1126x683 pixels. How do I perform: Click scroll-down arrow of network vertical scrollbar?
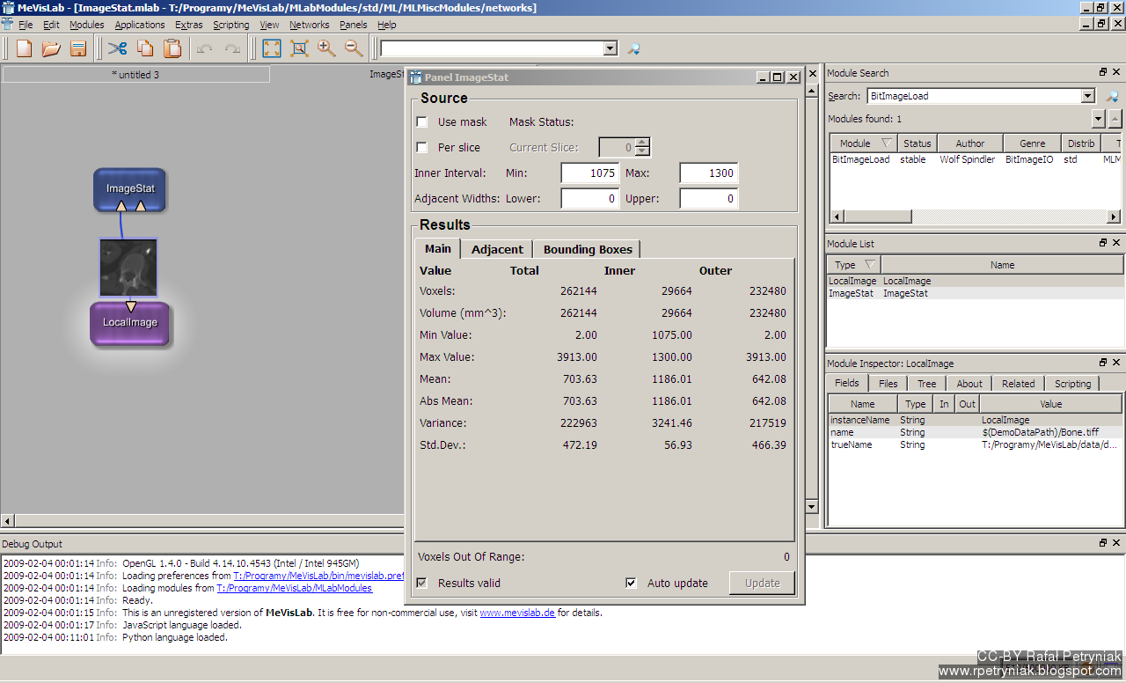[x=814, y=507]
